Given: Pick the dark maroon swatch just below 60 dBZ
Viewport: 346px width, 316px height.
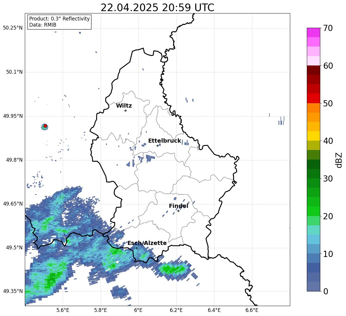Looking at the screenshot, I should (313, 70).
